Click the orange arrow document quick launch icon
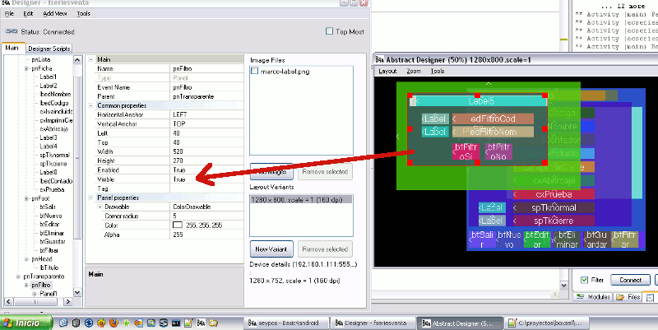The width and height of the screenshot is (658, 330). pyautogui.click(x=138, y=323)
